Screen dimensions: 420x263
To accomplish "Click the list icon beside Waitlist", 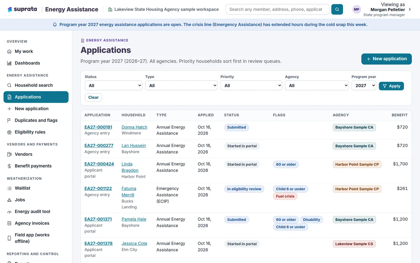I will [9, 188].
